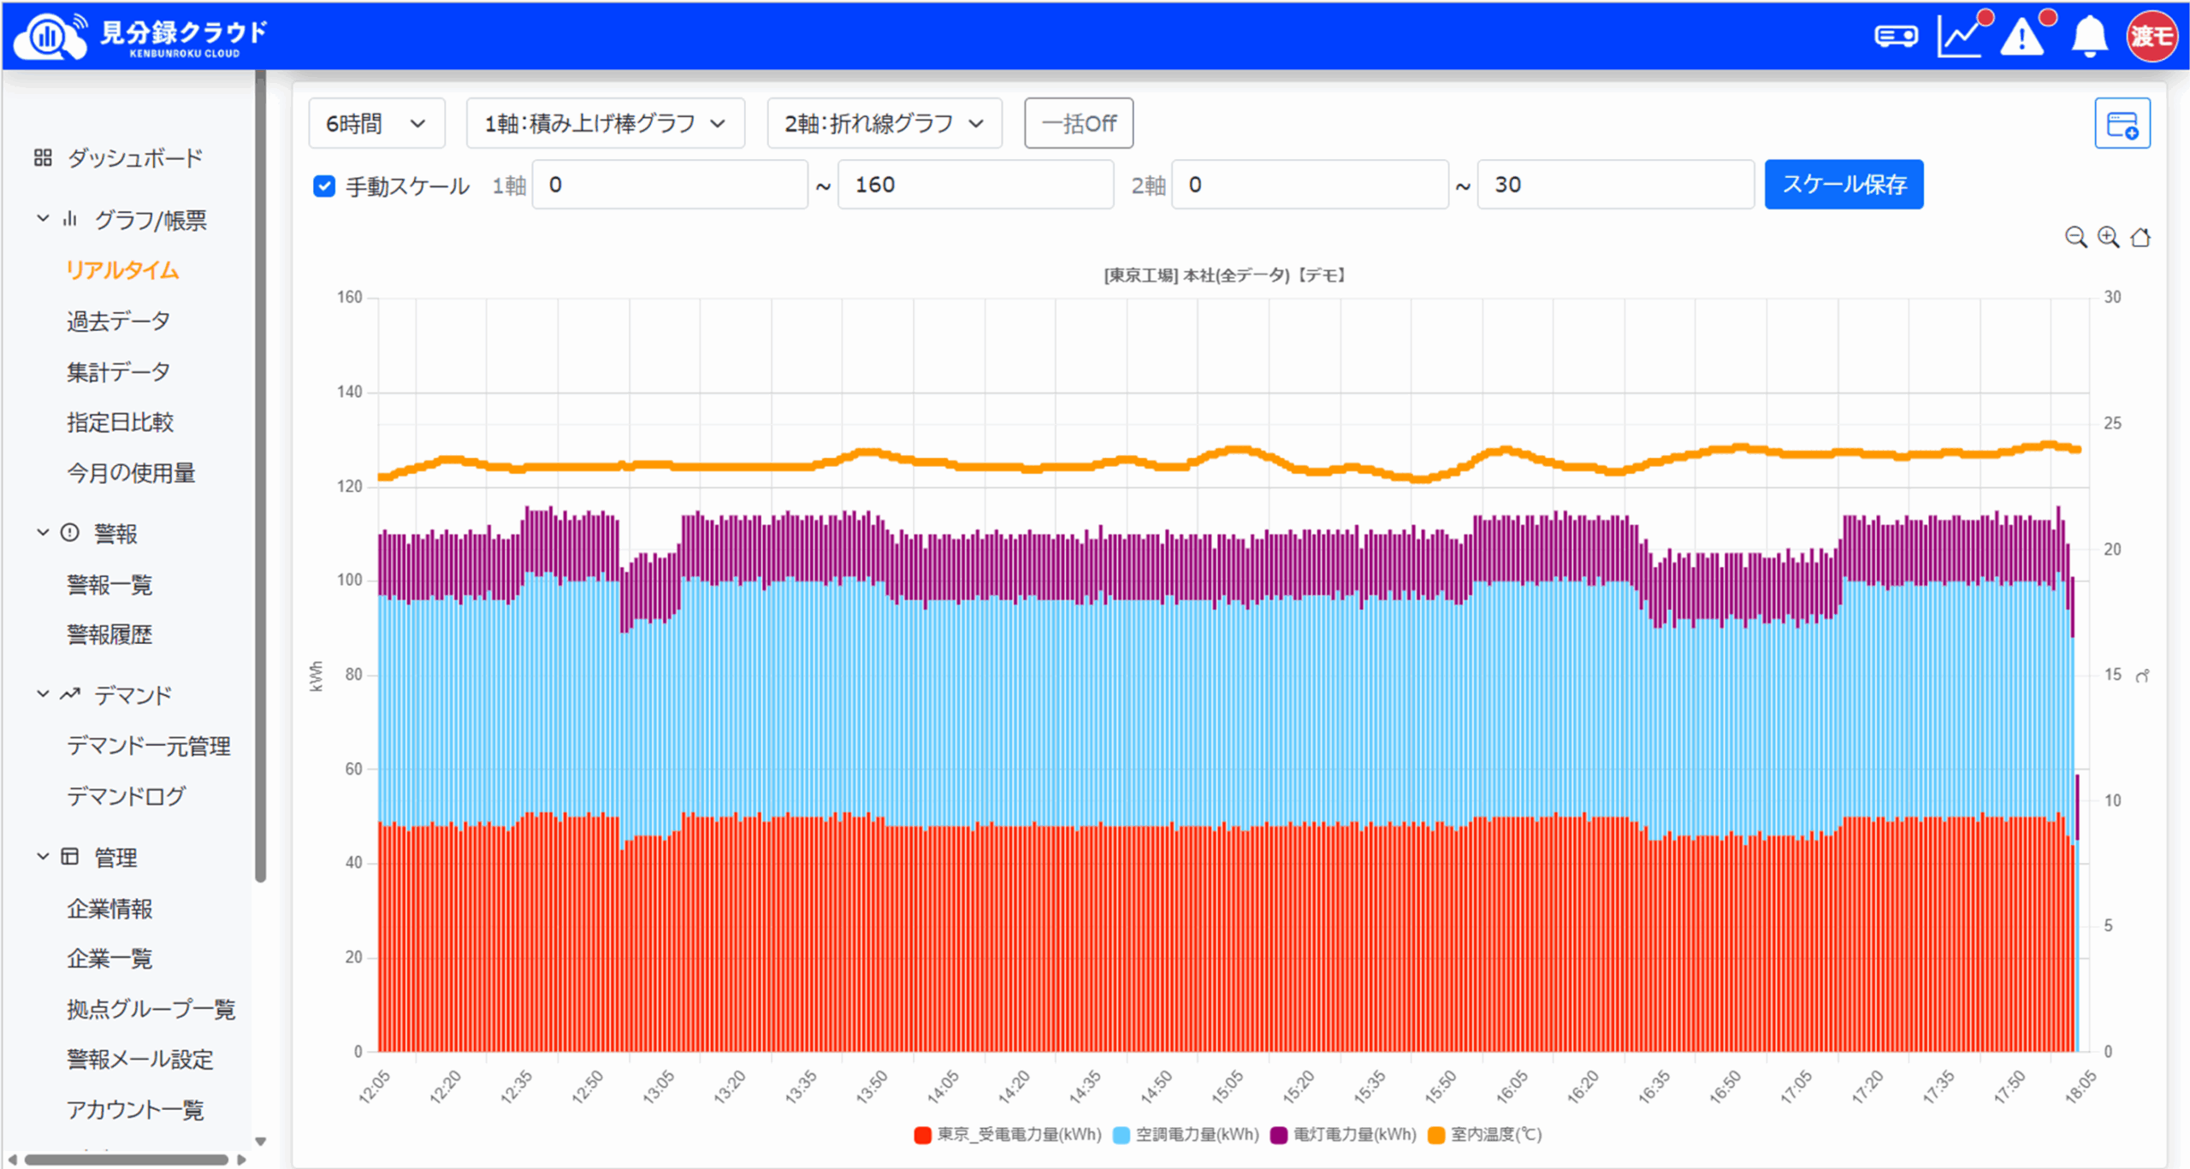Open the 6時間 time range dropdown
Screen dimensions: 2190x1169
click(376, 124)
